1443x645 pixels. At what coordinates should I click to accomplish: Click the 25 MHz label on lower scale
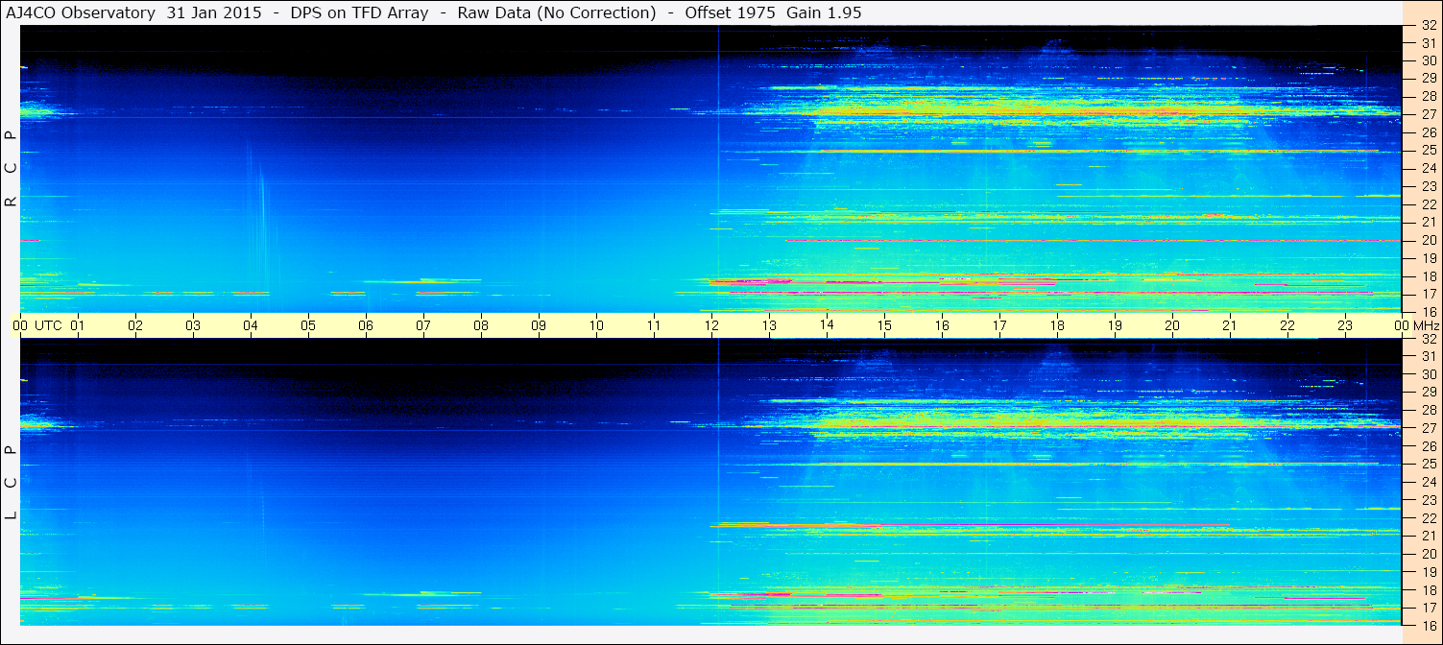[1428, 465]
